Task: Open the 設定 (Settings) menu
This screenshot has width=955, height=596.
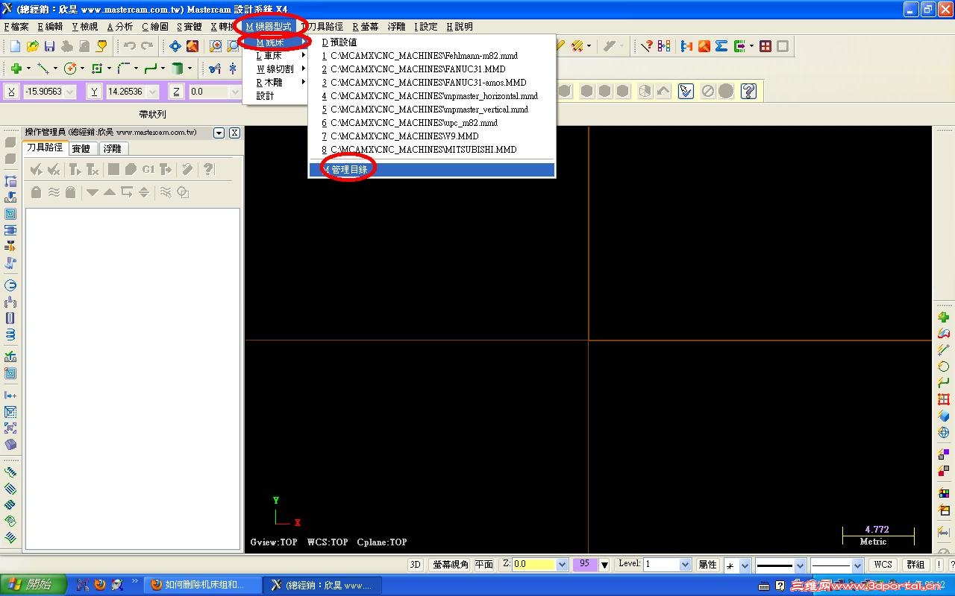Action: (x=426, y=27)
